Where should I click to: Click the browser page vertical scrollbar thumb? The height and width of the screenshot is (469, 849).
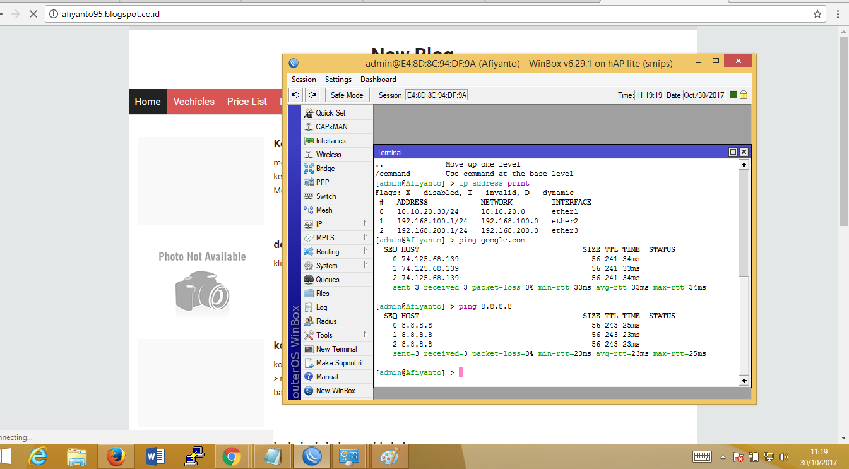point(844,131)
